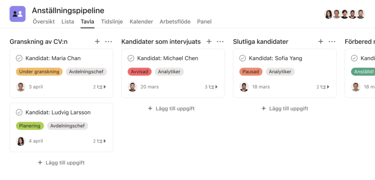This screenshot has width=375, height=180.
Task: Click the member avatars in top right
Action: [x=345, y=14]
